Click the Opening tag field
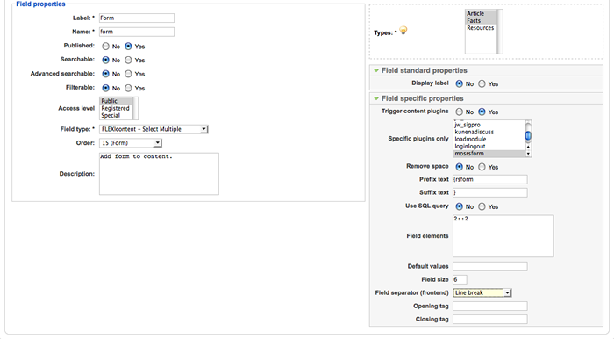This screenshot has width=614, height=339. coord(489,307)
